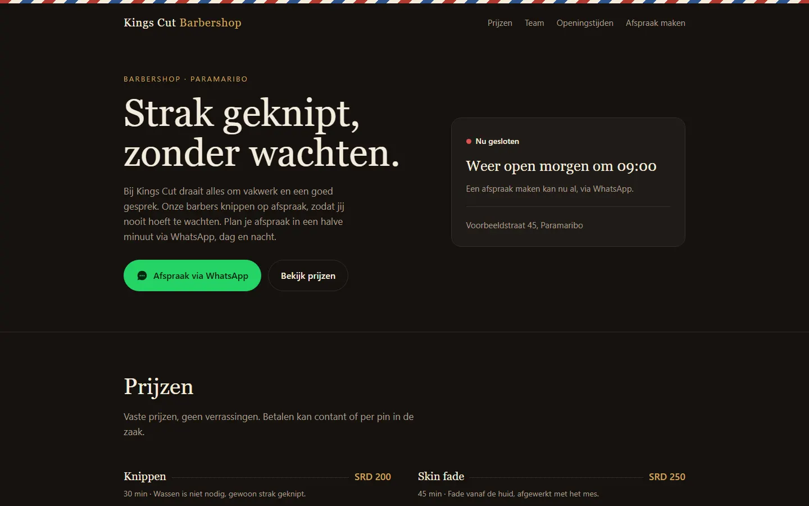Open Openingstijden in the navigation

click(585, 23)
